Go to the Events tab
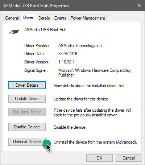The image size is (145, 165). click(x=60, y=18)
